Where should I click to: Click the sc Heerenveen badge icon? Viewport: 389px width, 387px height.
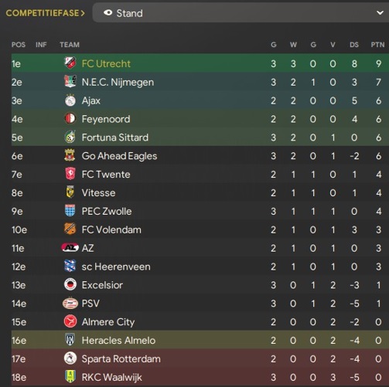point(70,266)
